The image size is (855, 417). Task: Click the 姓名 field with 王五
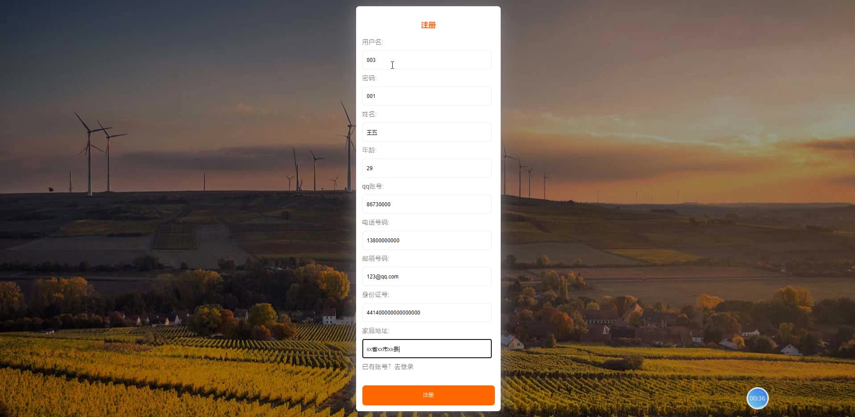[x=427, y=132]
